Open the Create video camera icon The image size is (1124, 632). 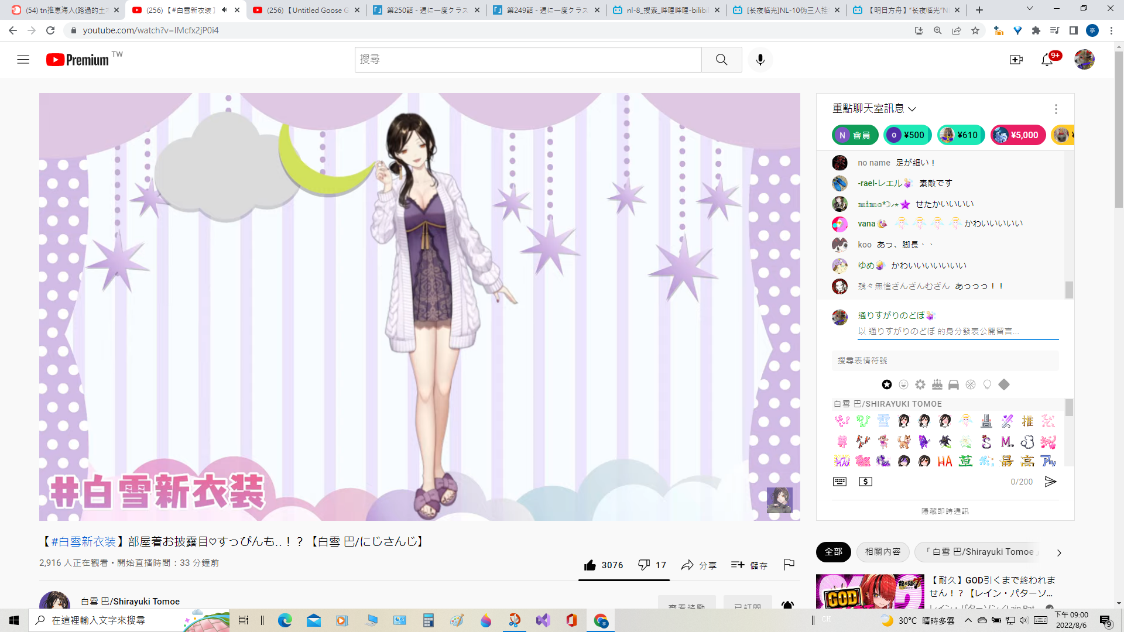[1016, 60]
